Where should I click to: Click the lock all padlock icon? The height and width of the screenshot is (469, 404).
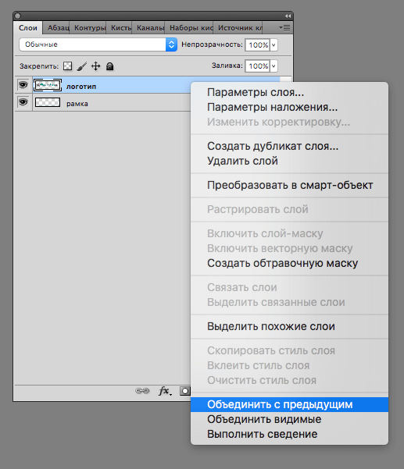[110, 66]
